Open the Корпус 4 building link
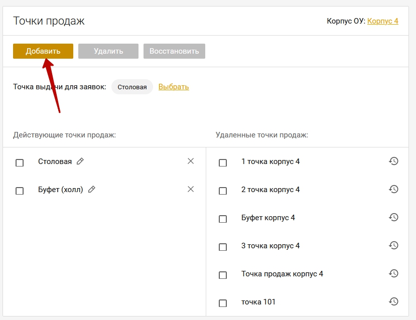Viewport: 416px width, 320px height. 383,21
